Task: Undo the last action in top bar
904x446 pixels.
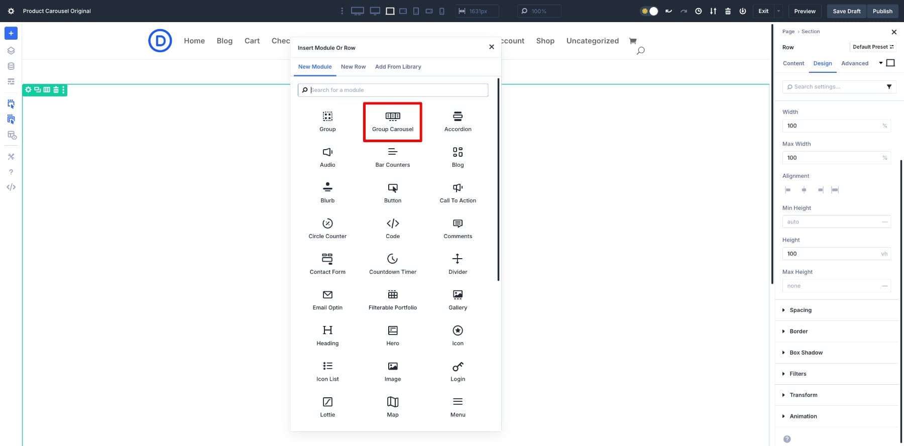Action: (668, 11)
